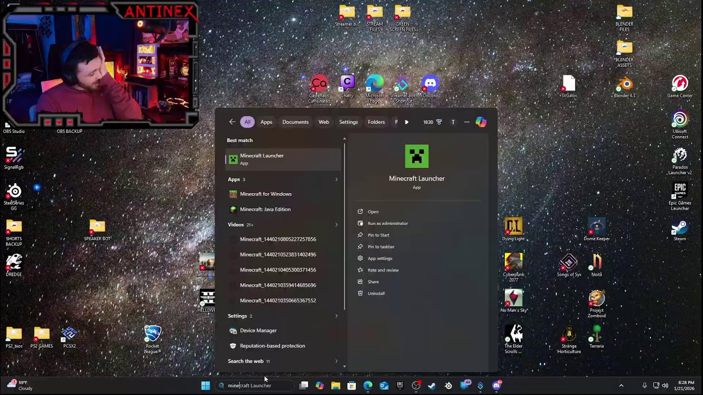The width and height of the screenshot is (703, 395).
Task: Switch to the Folders search filter
Action: (376, 122)
